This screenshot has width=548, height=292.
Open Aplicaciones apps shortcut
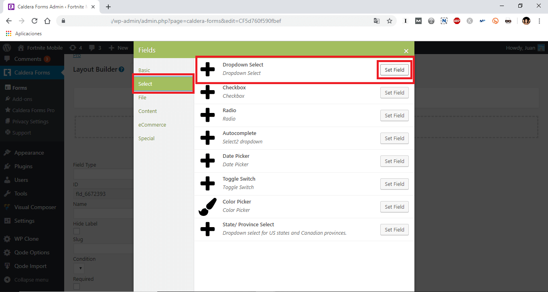click(24, 34)
